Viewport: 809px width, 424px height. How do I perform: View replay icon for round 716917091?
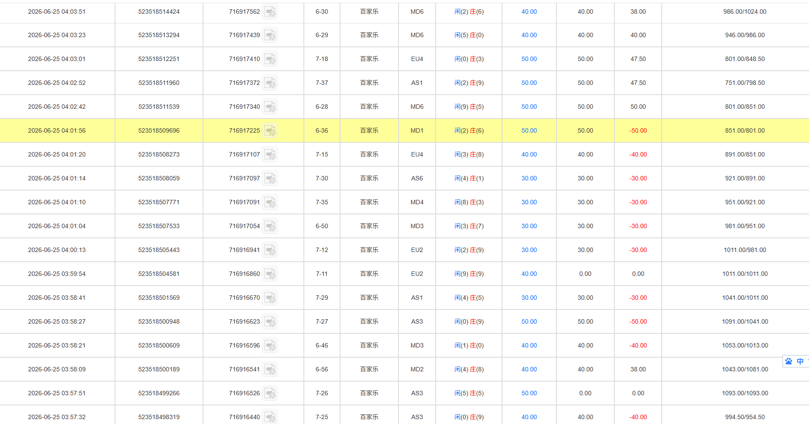[270, 202]
